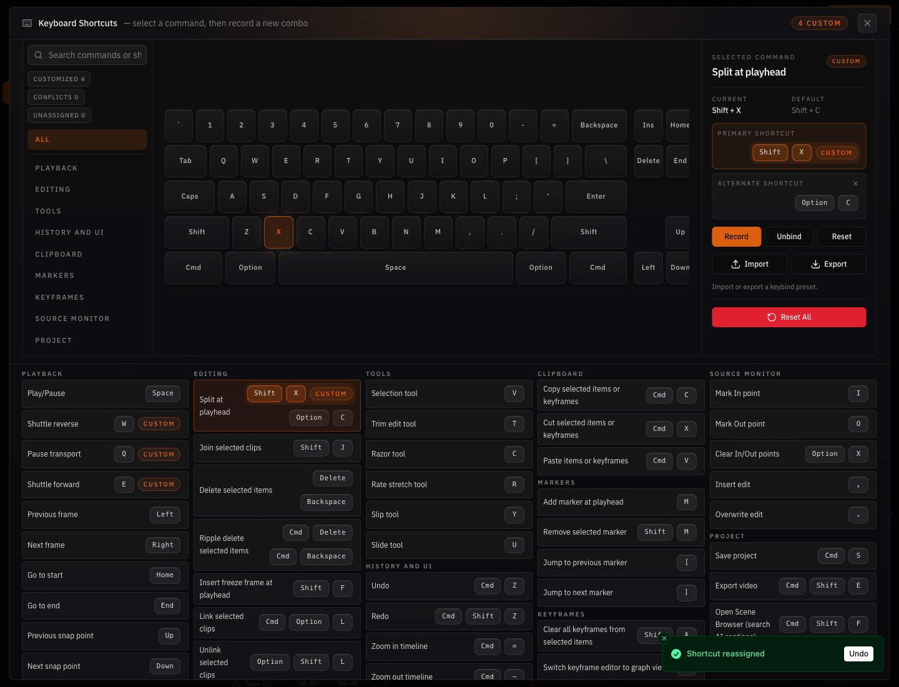Select the Shuttle reverse command row
This screenshot has height=687, width=899.
tap(105, 424)
